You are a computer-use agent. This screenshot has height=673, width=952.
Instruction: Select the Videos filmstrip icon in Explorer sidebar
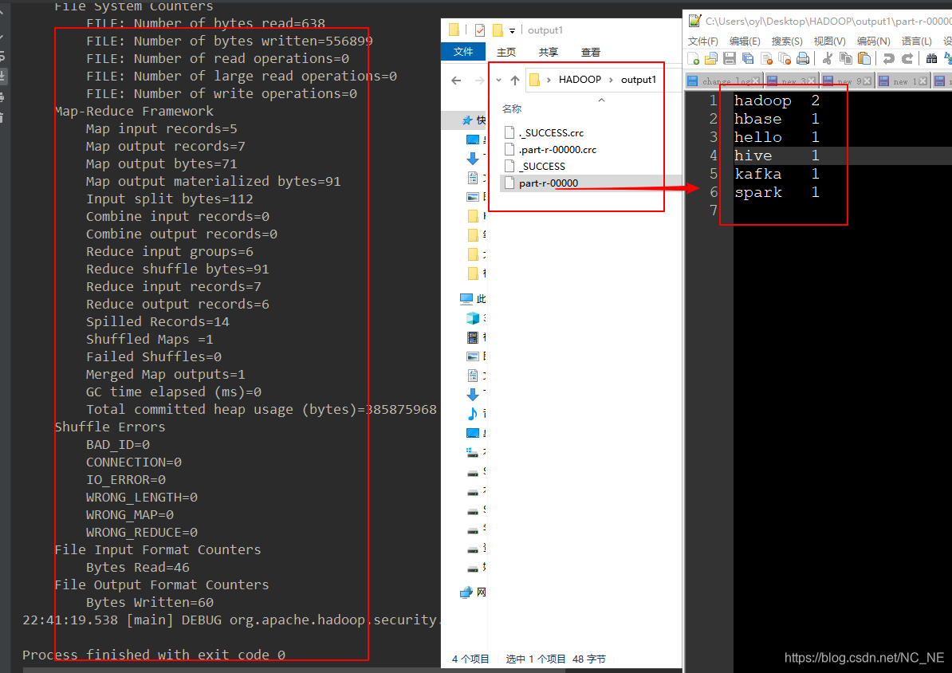(x=472, y=336)
